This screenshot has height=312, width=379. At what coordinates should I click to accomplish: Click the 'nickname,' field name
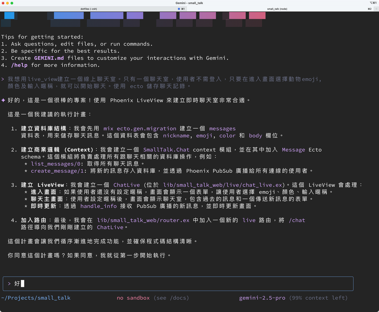point(178,136)
